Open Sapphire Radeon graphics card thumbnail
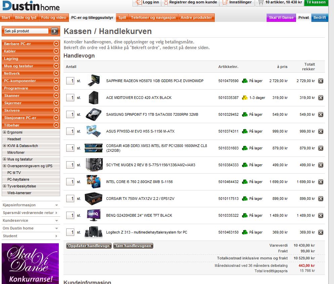334x284 pixels. pyautogui.click(x=94, y=81)
